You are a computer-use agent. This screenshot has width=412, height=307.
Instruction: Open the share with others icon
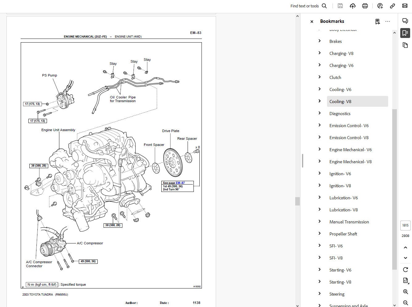click(380, 6)
